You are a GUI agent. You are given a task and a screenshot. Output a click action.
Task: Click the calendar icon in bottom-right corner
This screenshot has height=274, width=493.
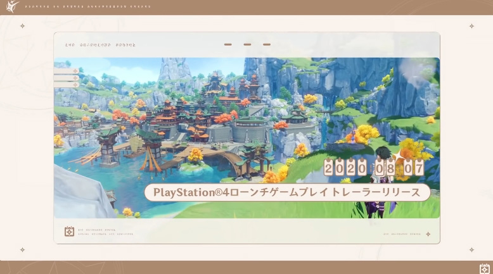tap(484, 268)
